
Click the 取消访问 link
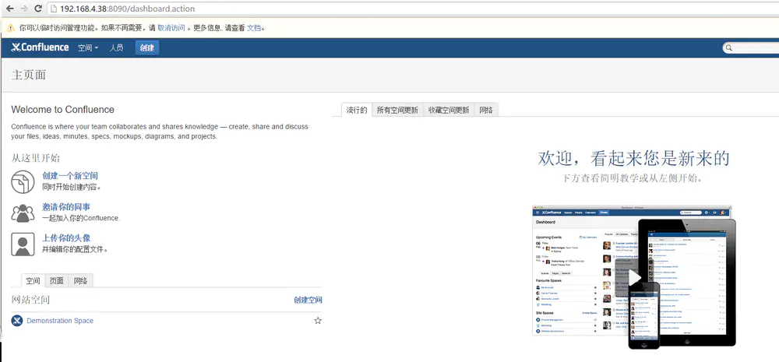tap(171, 28)
